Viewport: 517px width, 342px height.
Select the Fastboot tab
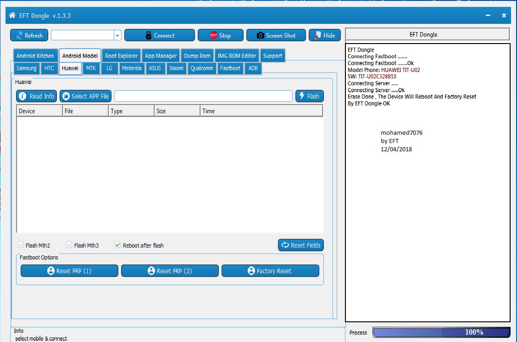pos(230,68)
